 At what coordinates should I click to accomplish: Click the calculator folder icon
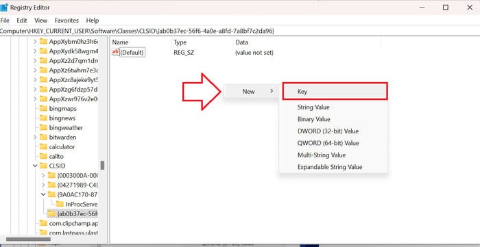[x=43, y=146]
